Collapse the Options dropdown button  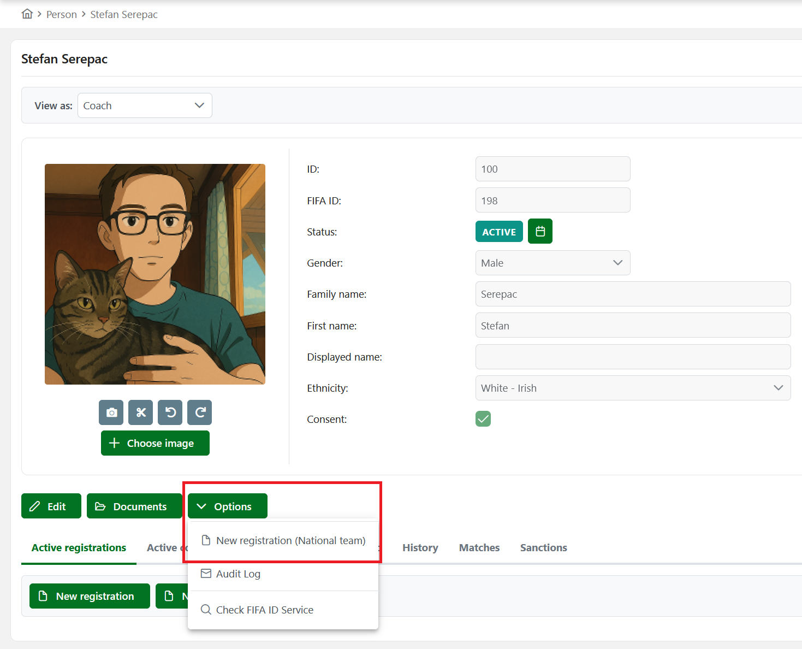pos(228,506)
